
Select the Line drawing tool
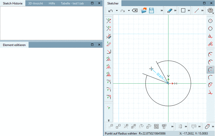[x=197, y=11]
